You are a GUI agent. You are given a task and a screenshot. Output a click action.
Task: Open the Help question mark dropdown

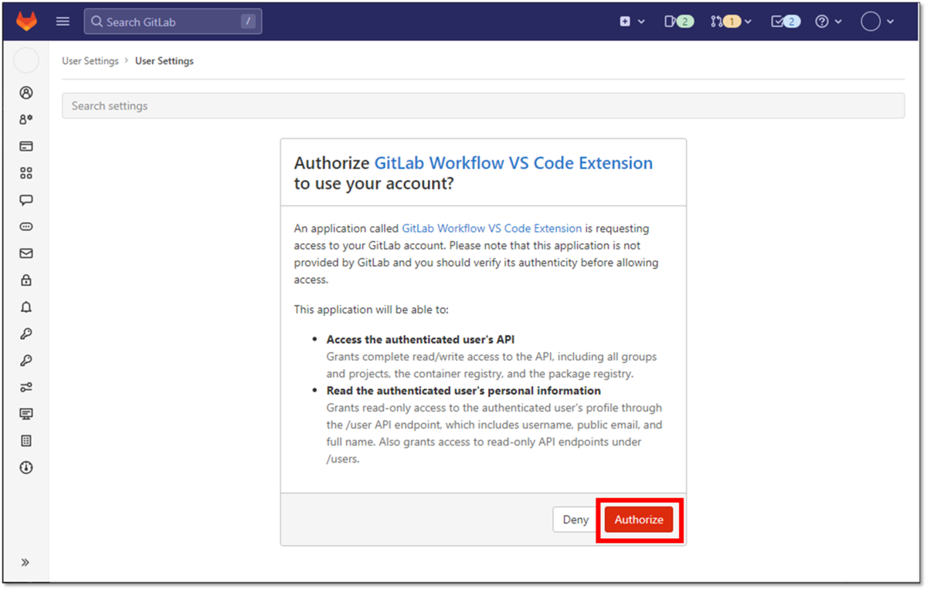(828, 22)
